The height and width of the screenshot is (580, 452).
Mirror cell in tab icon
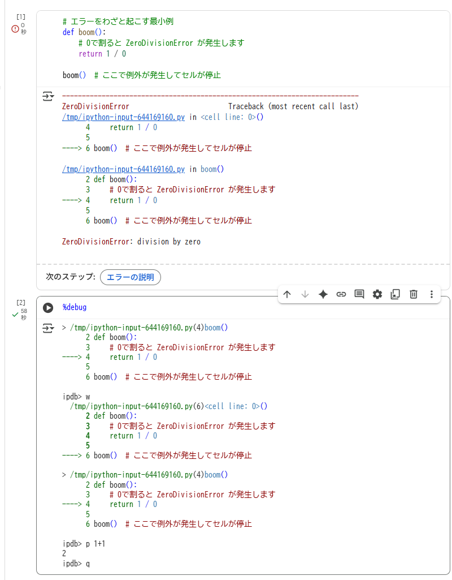point(395,294)
